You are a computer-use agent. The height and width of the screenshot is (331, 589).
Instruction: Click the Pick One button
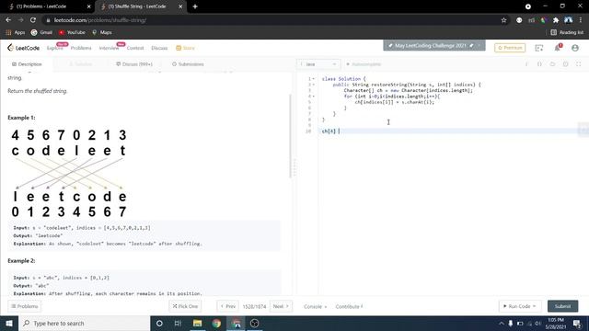pyautogui.click(x=185, y=306)
